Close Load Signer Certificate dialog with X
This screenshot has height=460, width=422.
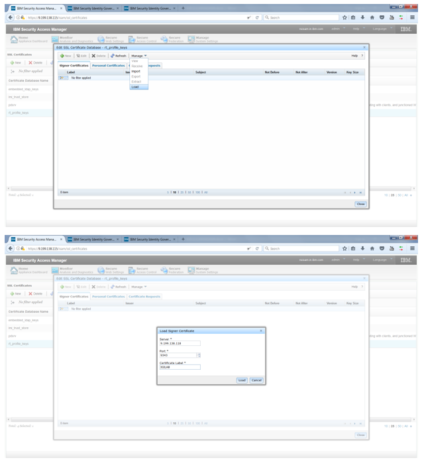[x=261, y=331]
